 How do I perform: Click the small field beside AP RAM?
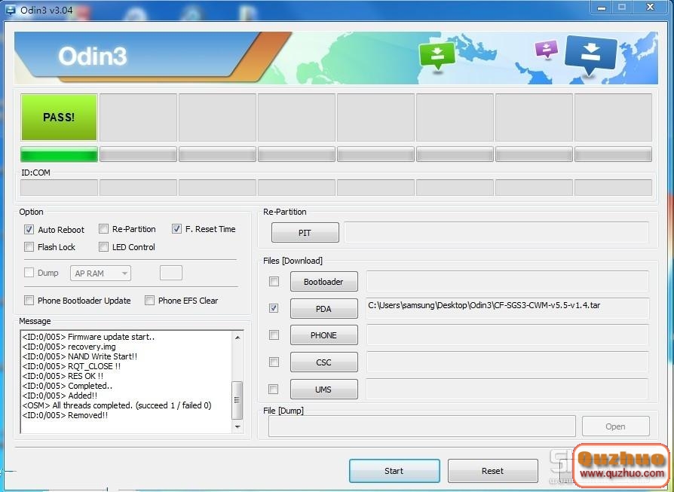171,273
